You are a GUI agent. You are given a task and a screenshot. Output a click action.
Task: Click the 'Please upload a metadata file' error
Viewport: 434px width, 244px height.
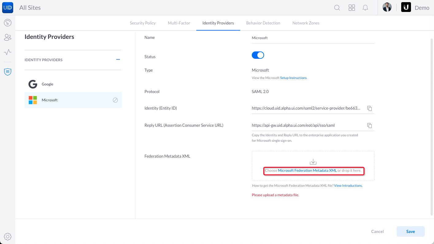[275, 195]
